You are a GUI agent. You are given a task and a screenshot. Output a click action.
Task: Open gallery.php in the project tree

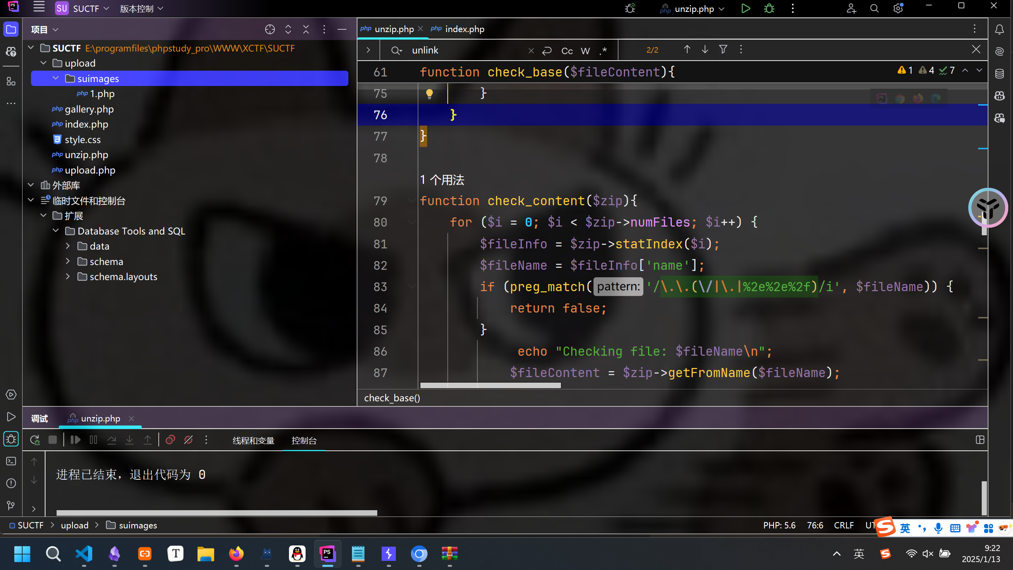[x=89, y=109]
